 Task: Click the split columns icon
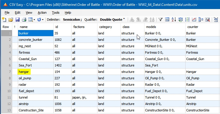pyautogui.click(x=201, y=20)
